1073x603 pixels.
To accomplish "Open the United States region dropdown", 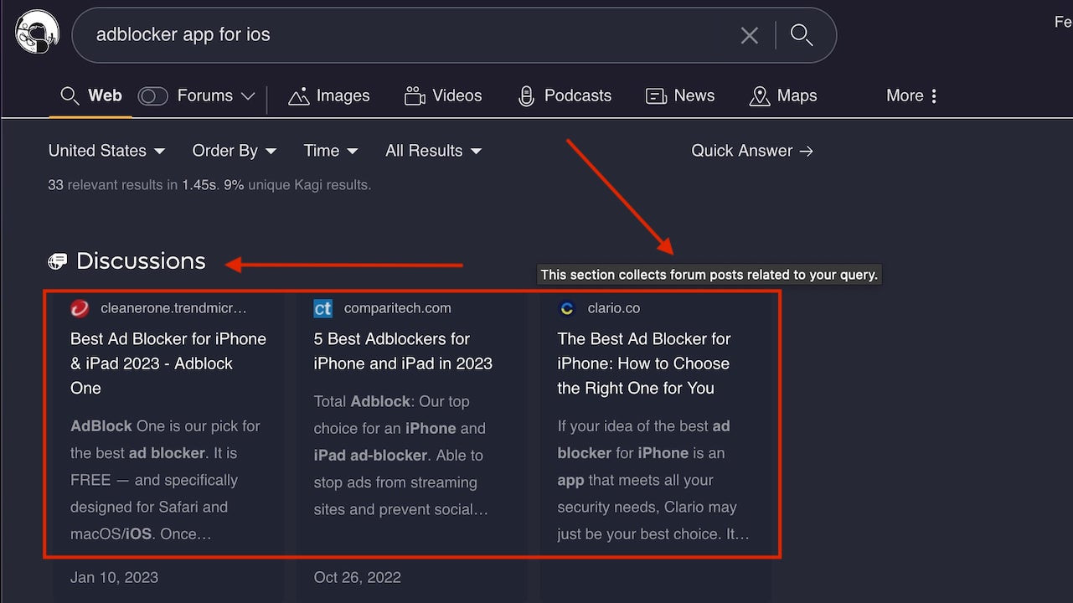I will 106,151.
